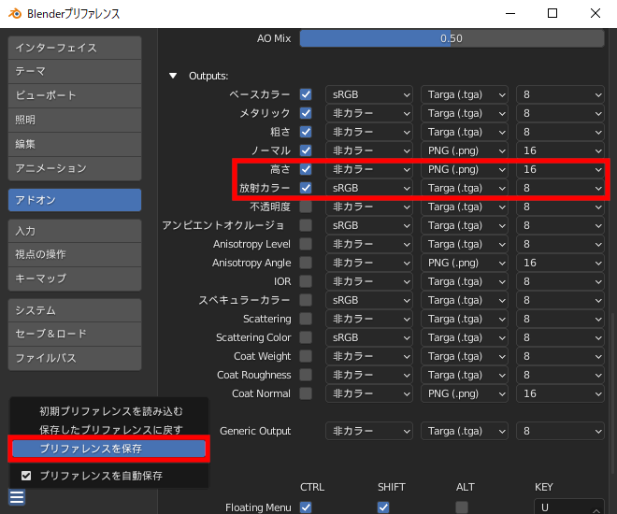Open メタリック file format Targa dropdown

[x=465, y=113]
